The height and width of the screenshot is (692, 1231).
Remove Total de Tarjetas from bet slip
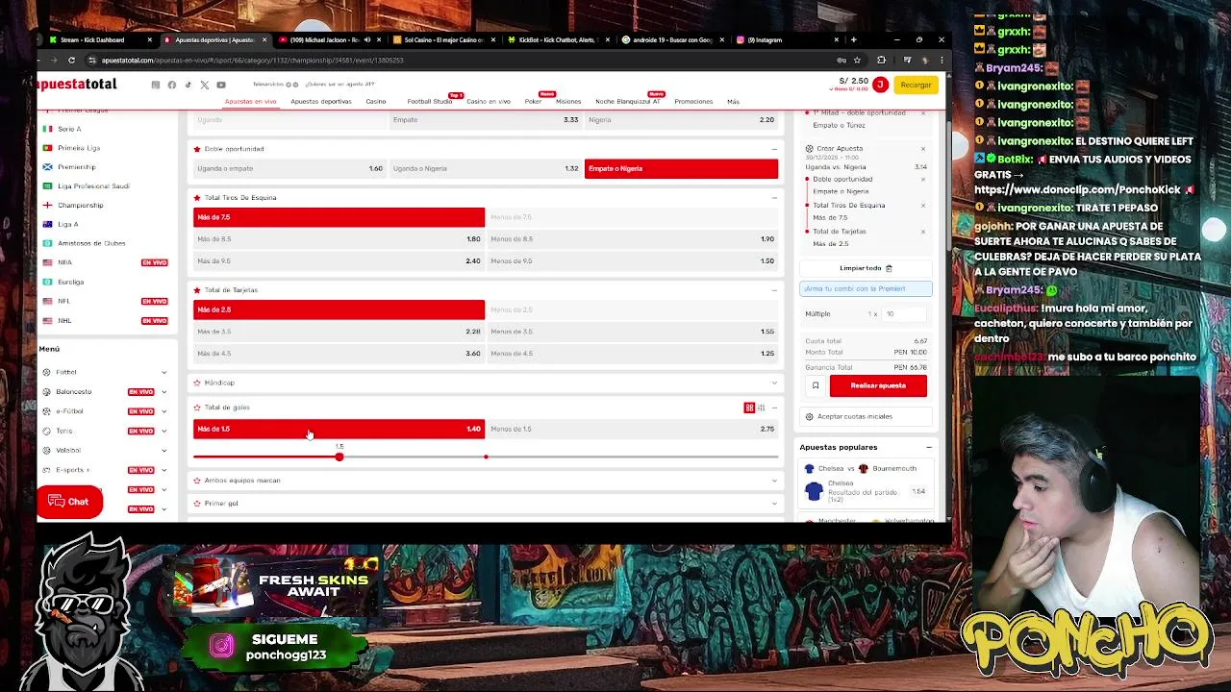click(923, 232)
